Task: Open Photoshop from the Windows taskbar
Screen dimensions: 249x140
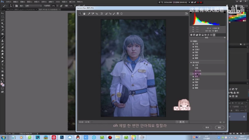Action: pos(62,137)
